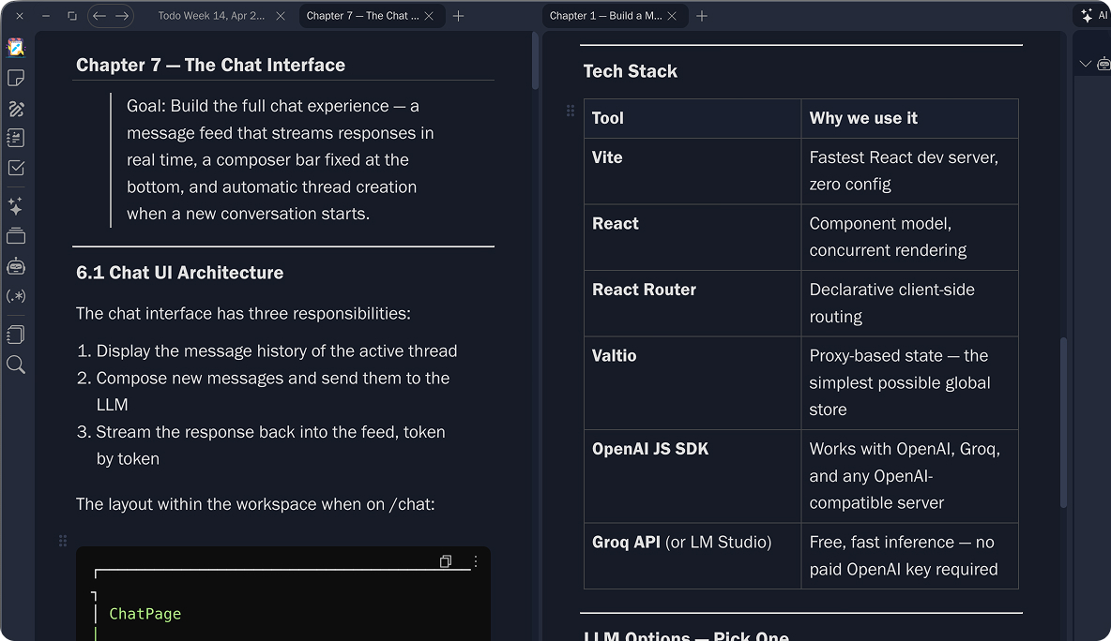Click the regex (.*) icon in sidebar
This screenshot has width=1111, height=641.
click(x=16, y=296)
